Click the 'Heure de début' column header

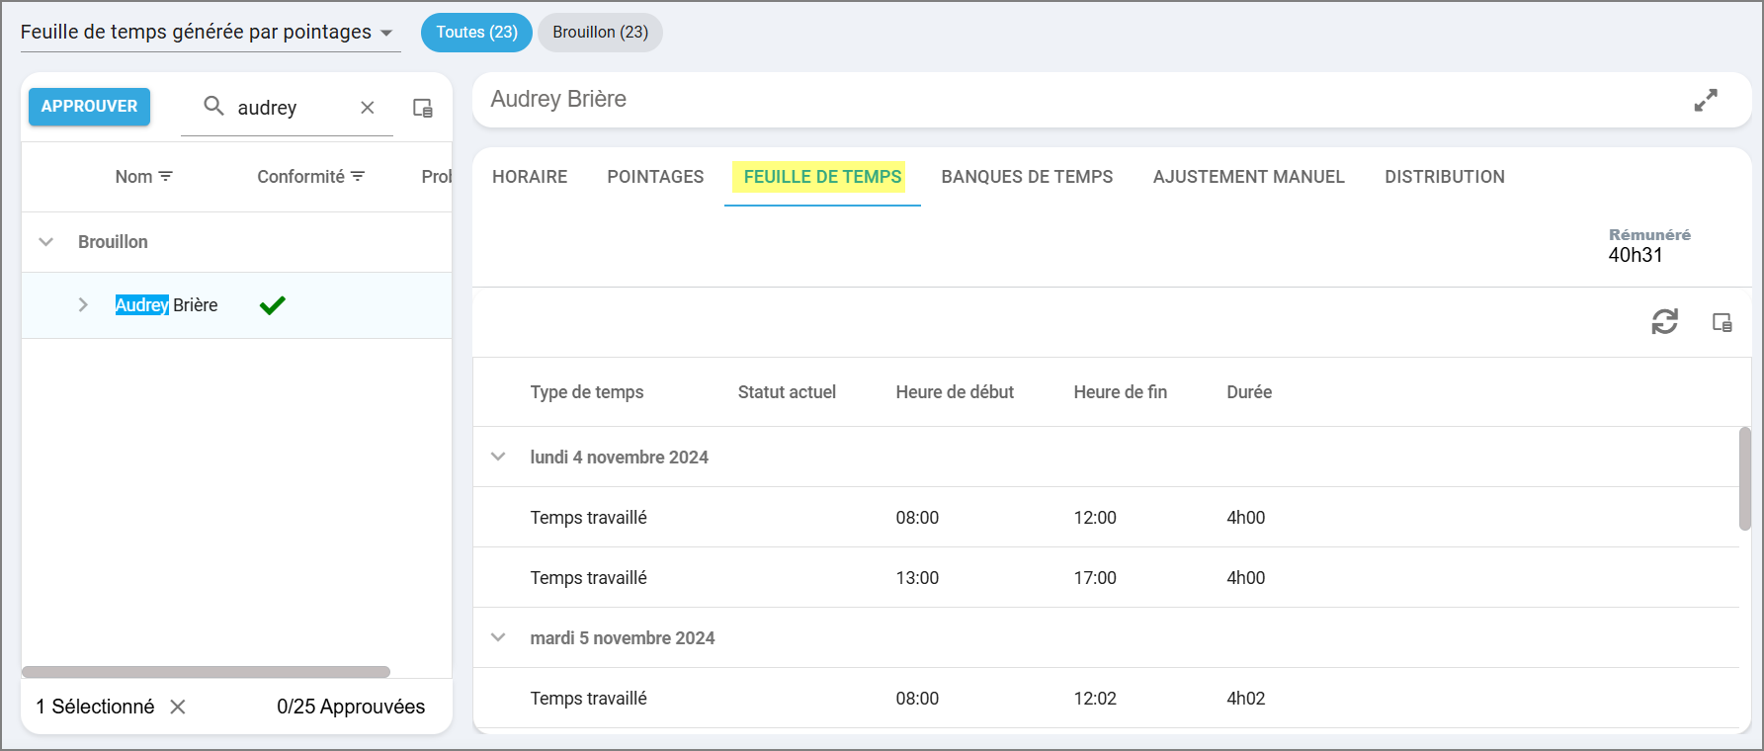click(x=955, y=392)
